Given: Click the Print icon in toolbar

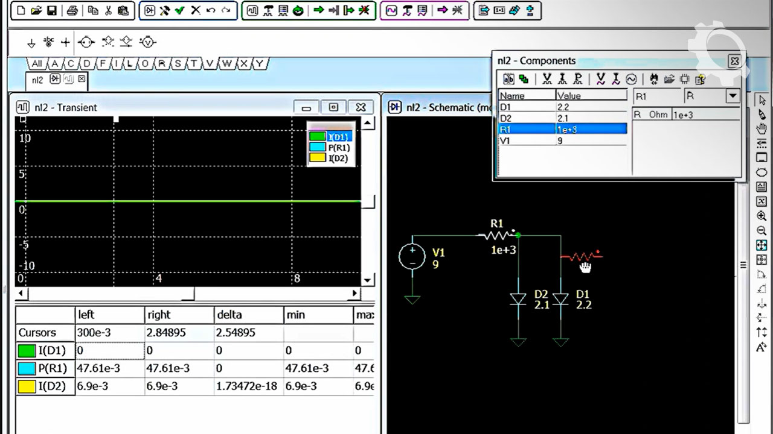Looking at the screenshot, I should click(x=72, y=10).
